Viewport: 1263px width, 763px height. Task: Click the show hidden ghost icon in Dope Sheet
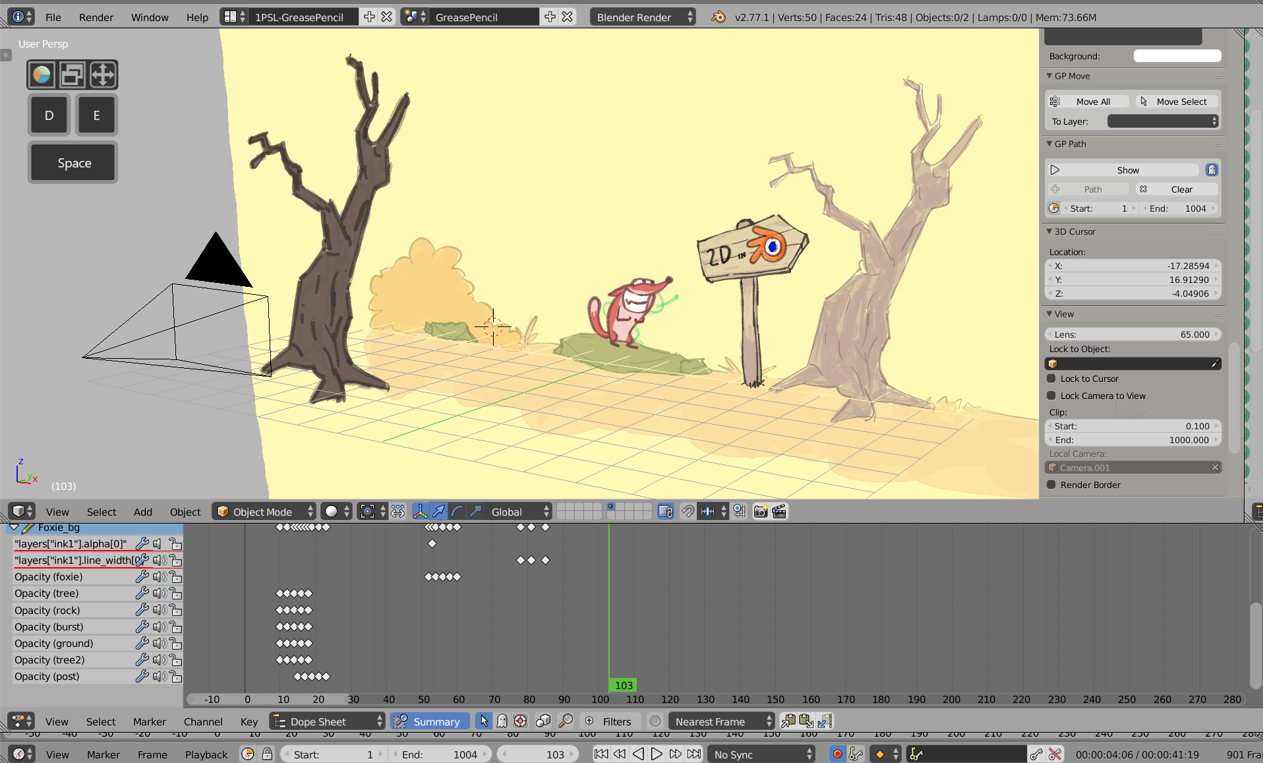(502, 721)
